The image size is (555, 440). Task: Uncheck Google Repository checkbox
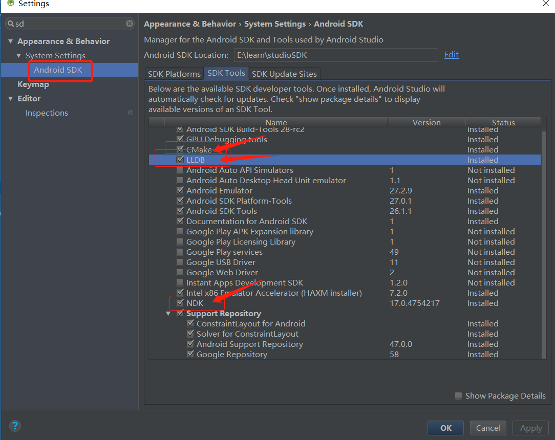coord(190,354)
